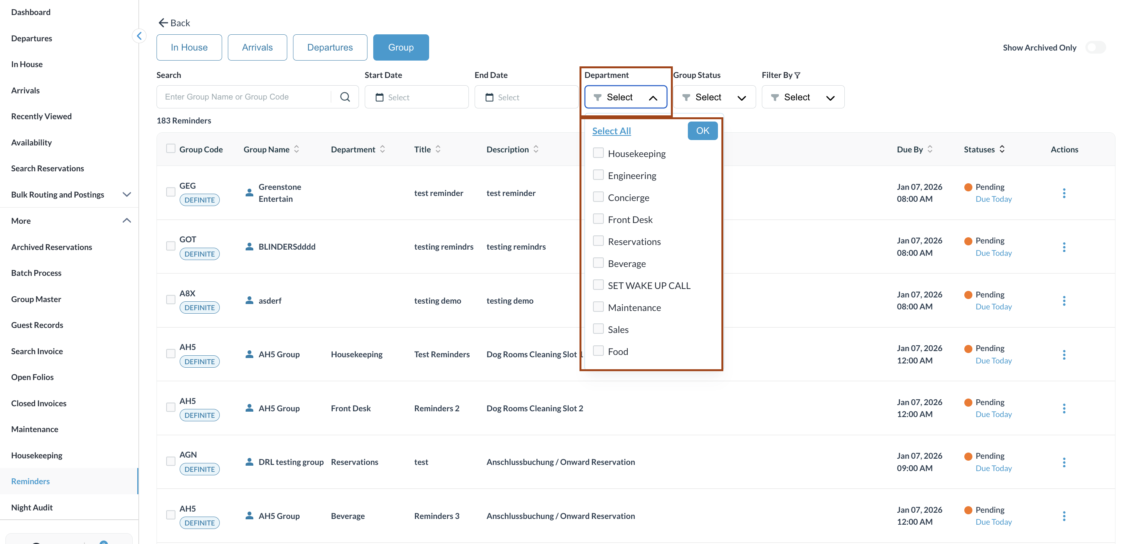Open the Filter By dropdown

(x=802, y=97)
